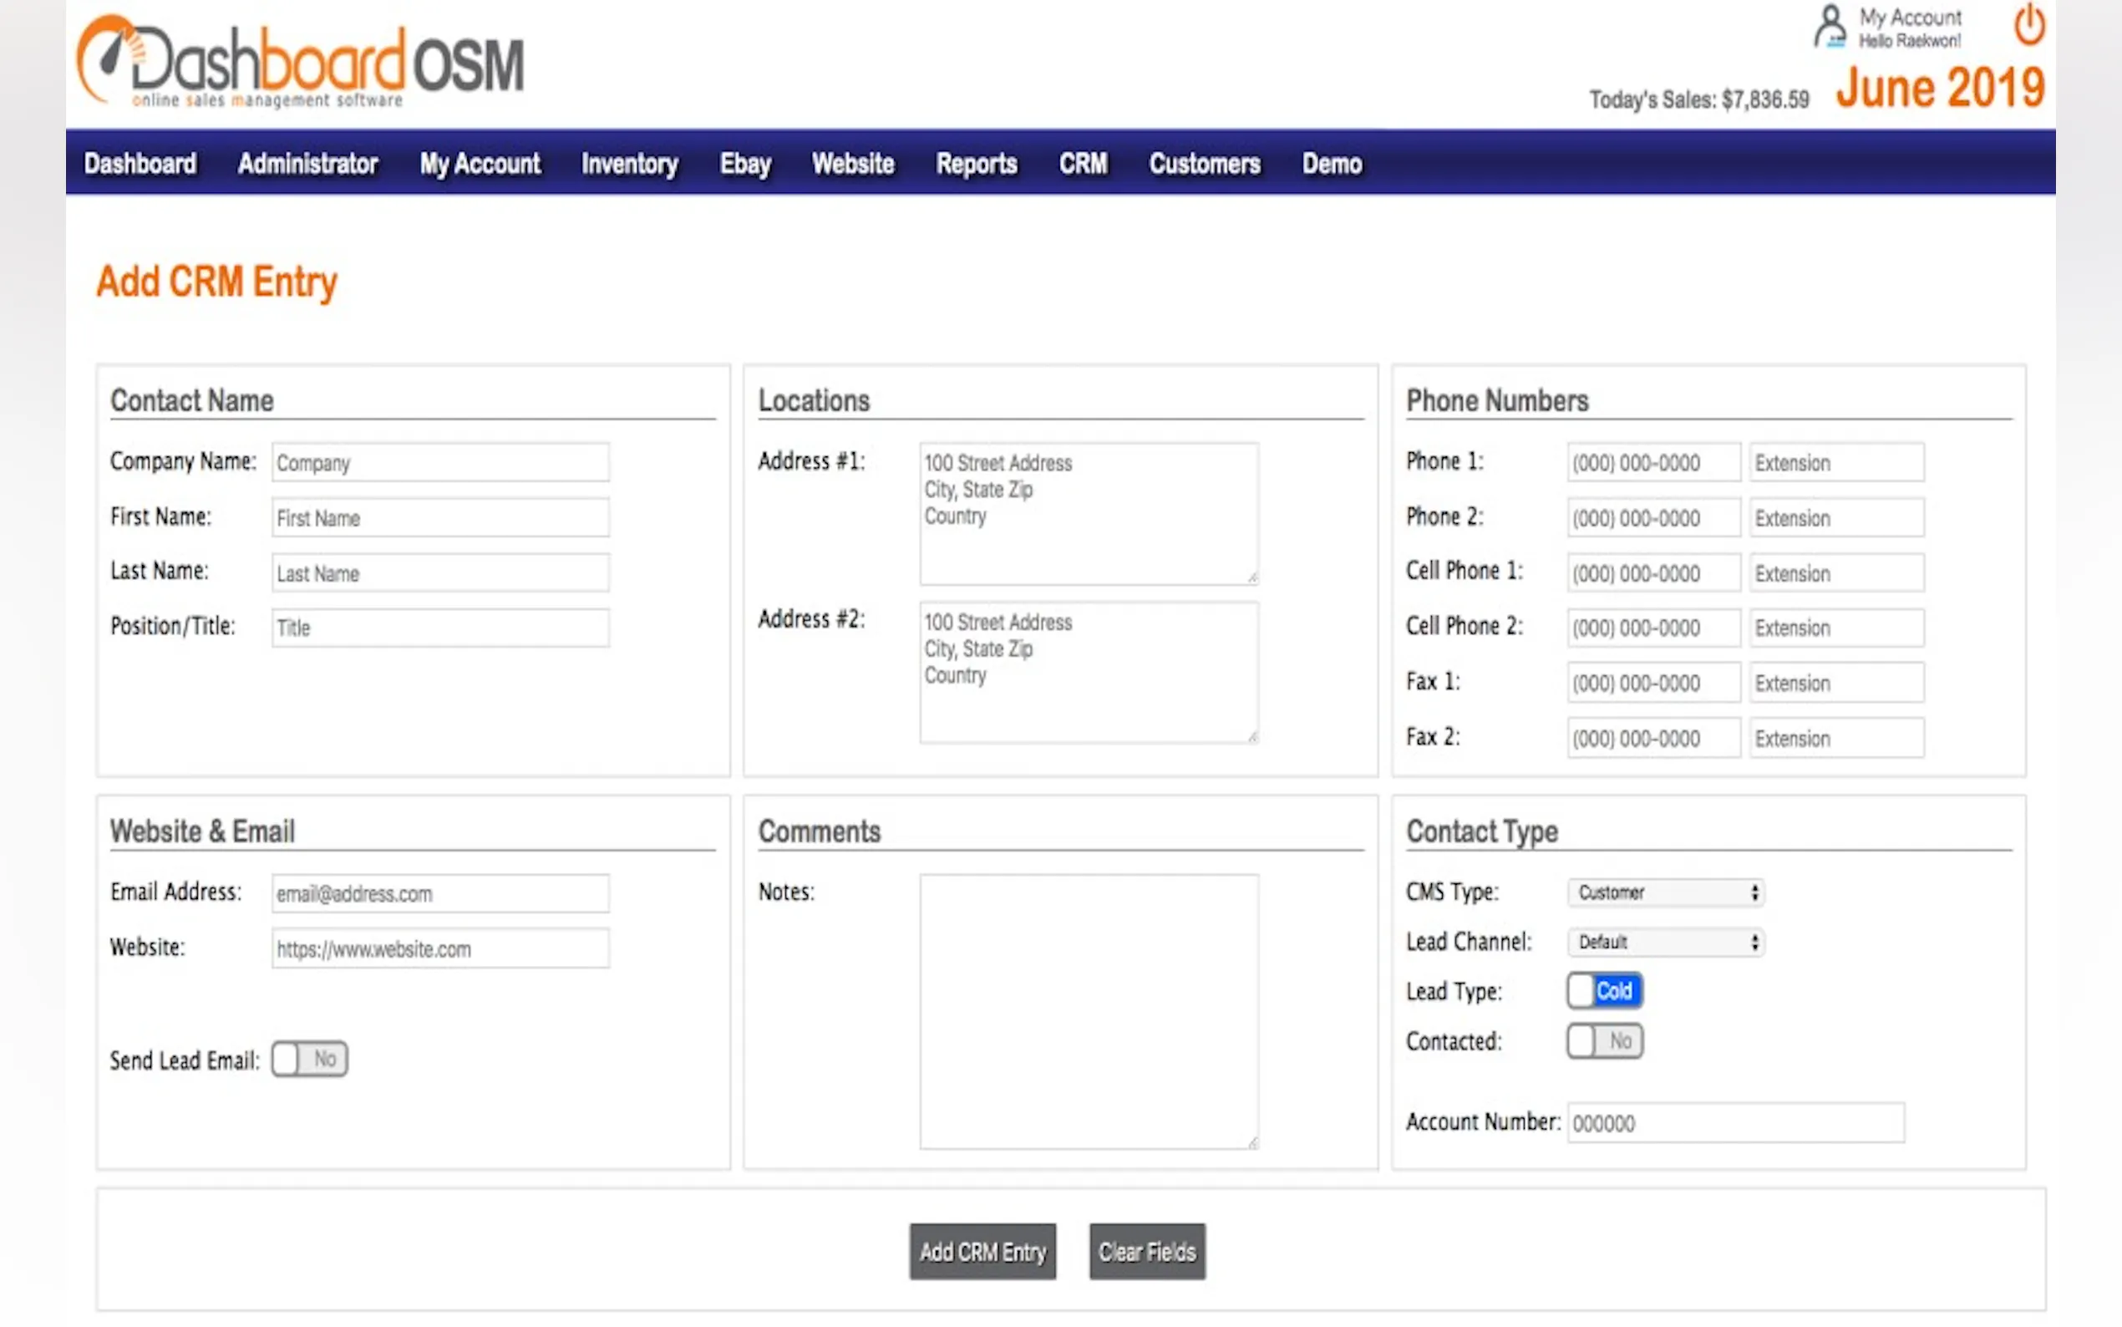The image size is (2122, 1327).
Task: Toggle the Send Lead Email switch
Action: (310, 1060)
